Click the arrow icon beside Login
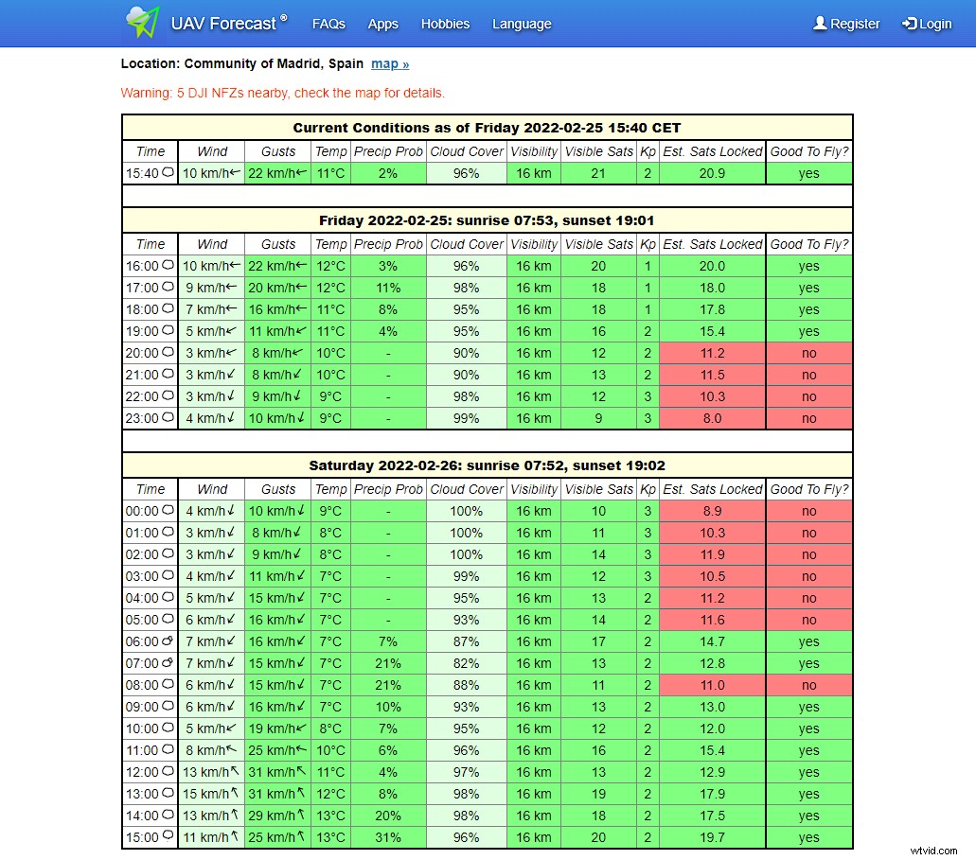 coord(909,24)
